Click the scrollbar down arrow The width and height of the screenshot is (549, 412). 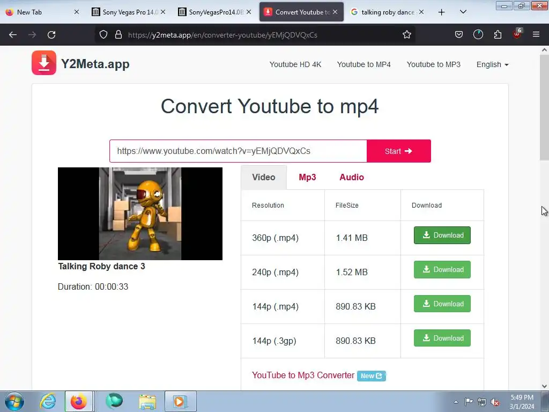(544, 386)
